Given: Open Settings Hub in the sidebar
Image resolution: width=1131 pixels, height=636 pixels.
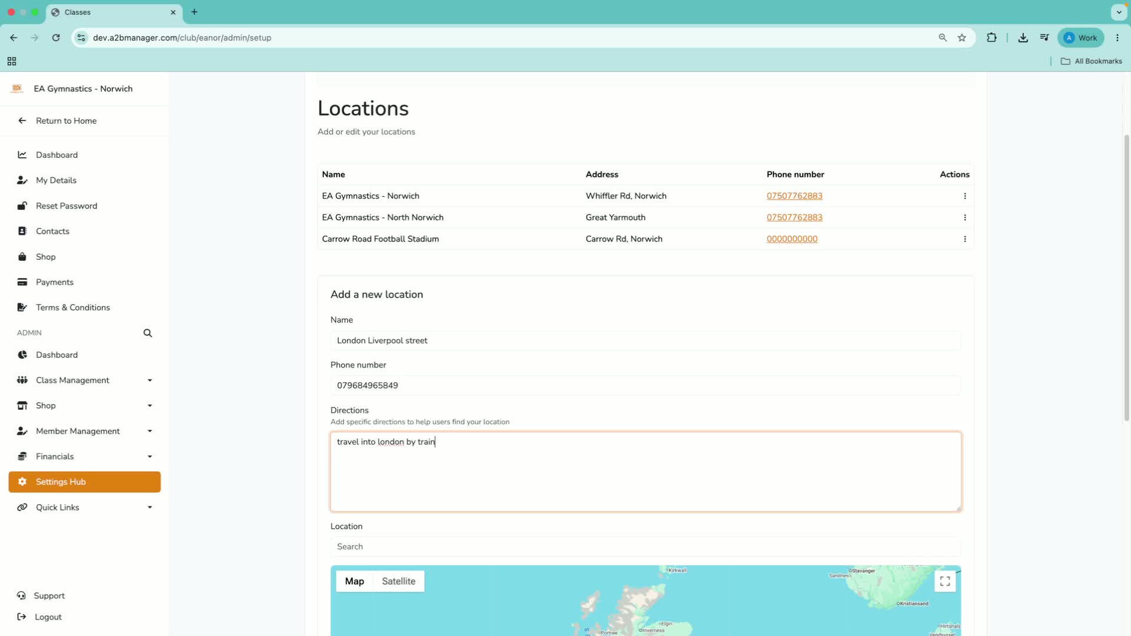Looking at the screenshot, I should [x=85, y=482].
